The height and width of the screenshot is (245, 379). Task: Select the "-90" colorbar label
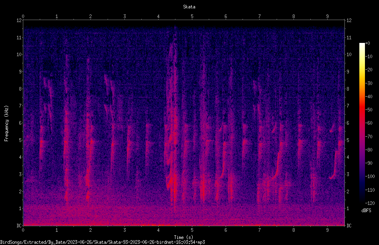369,163
